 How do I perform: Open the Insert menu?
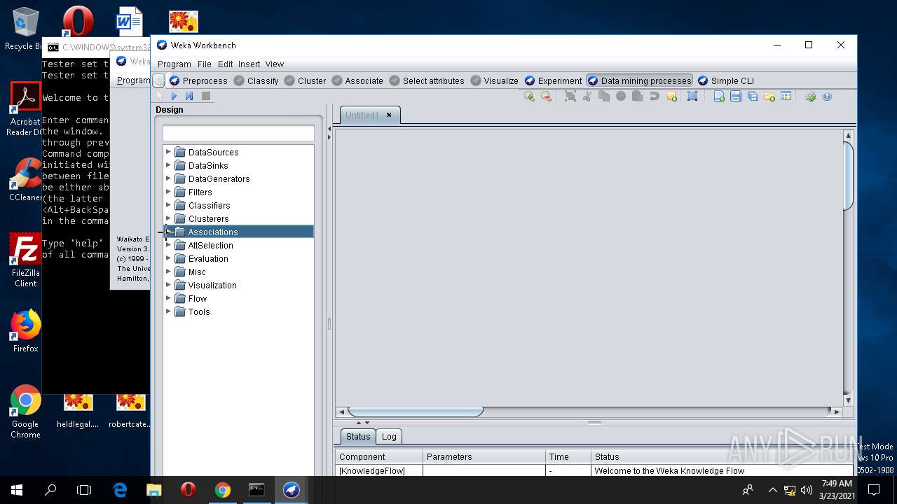point(249,64)
